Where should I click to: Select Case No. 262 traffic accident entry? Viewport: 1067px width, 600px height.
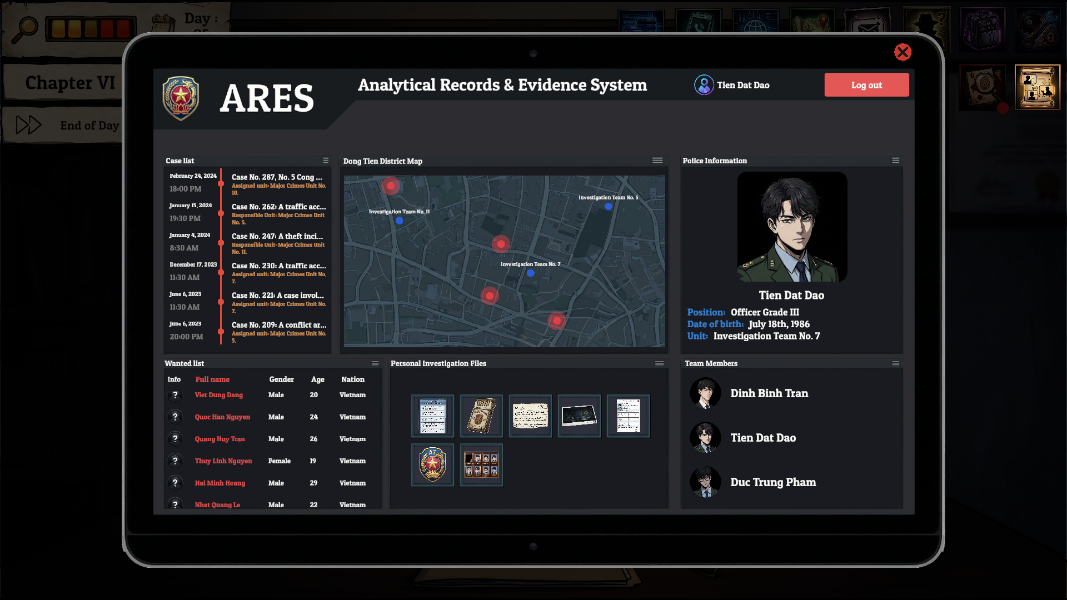tap(248, 214)
